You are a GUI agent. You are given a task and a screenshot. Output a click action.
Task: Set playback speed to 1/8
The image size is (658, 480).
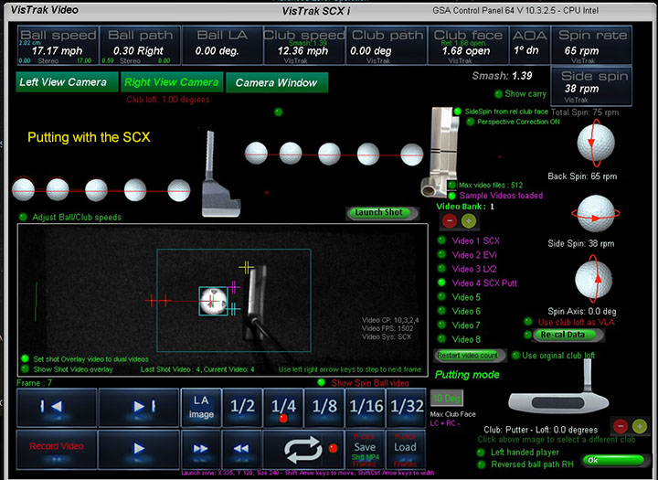(324, 407)
